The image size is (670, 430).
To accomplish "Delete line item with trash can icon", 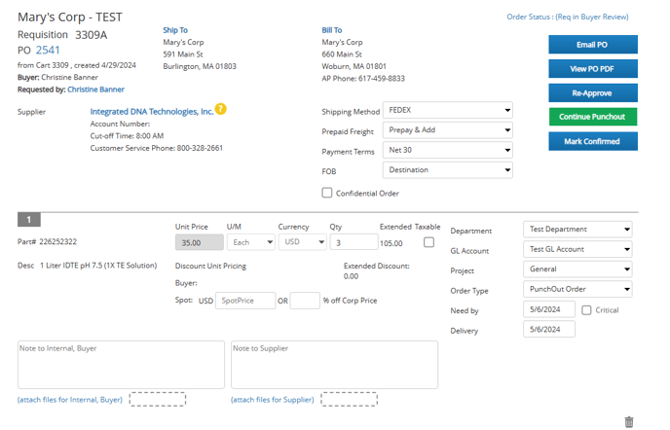I will click(629, 422).
